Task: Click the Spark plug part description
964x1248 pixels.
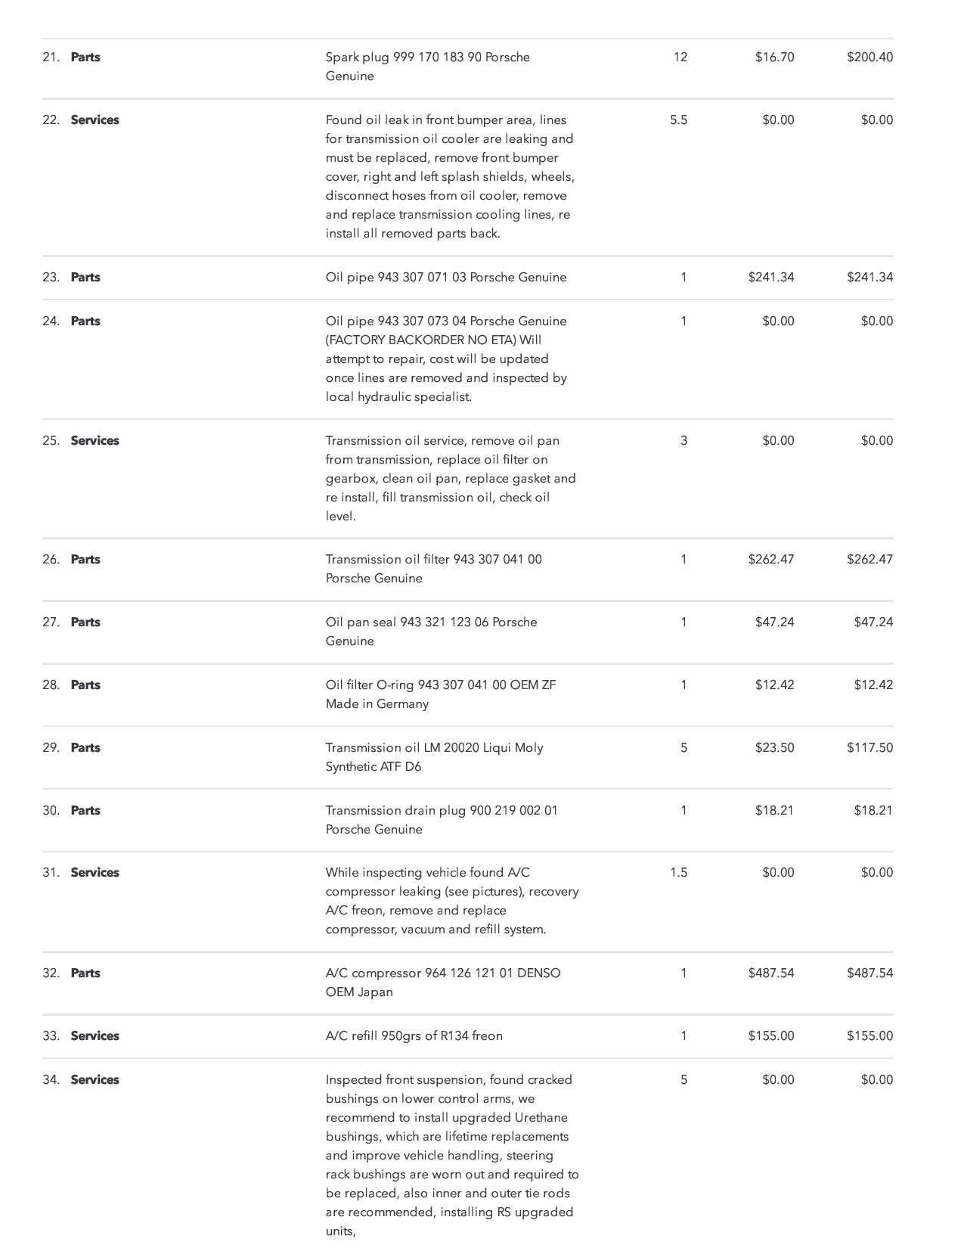Action: (x=427, y=67)
